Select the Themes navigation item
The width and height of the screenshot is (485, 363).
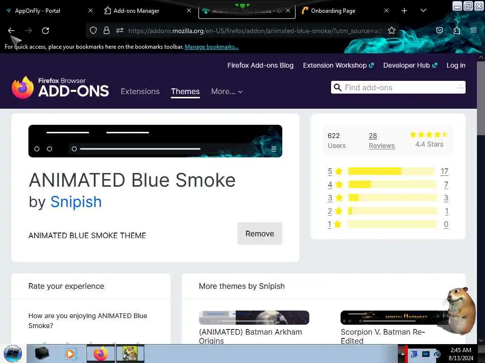coord(185,91)
